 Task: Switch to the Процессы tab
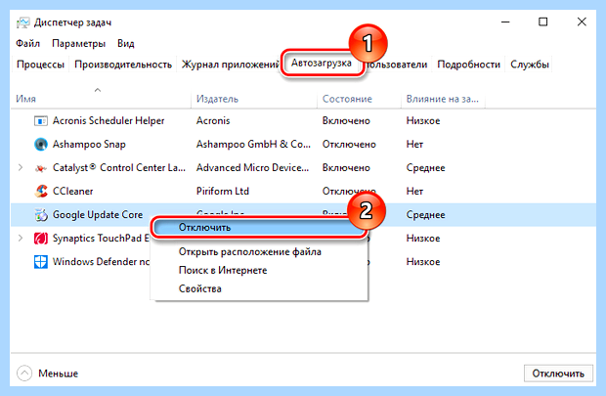[x=40, y=65]
